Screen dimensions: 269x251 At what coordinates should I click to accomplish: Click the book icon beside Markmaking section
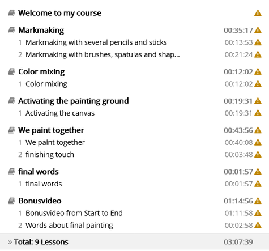pos(11,30)
